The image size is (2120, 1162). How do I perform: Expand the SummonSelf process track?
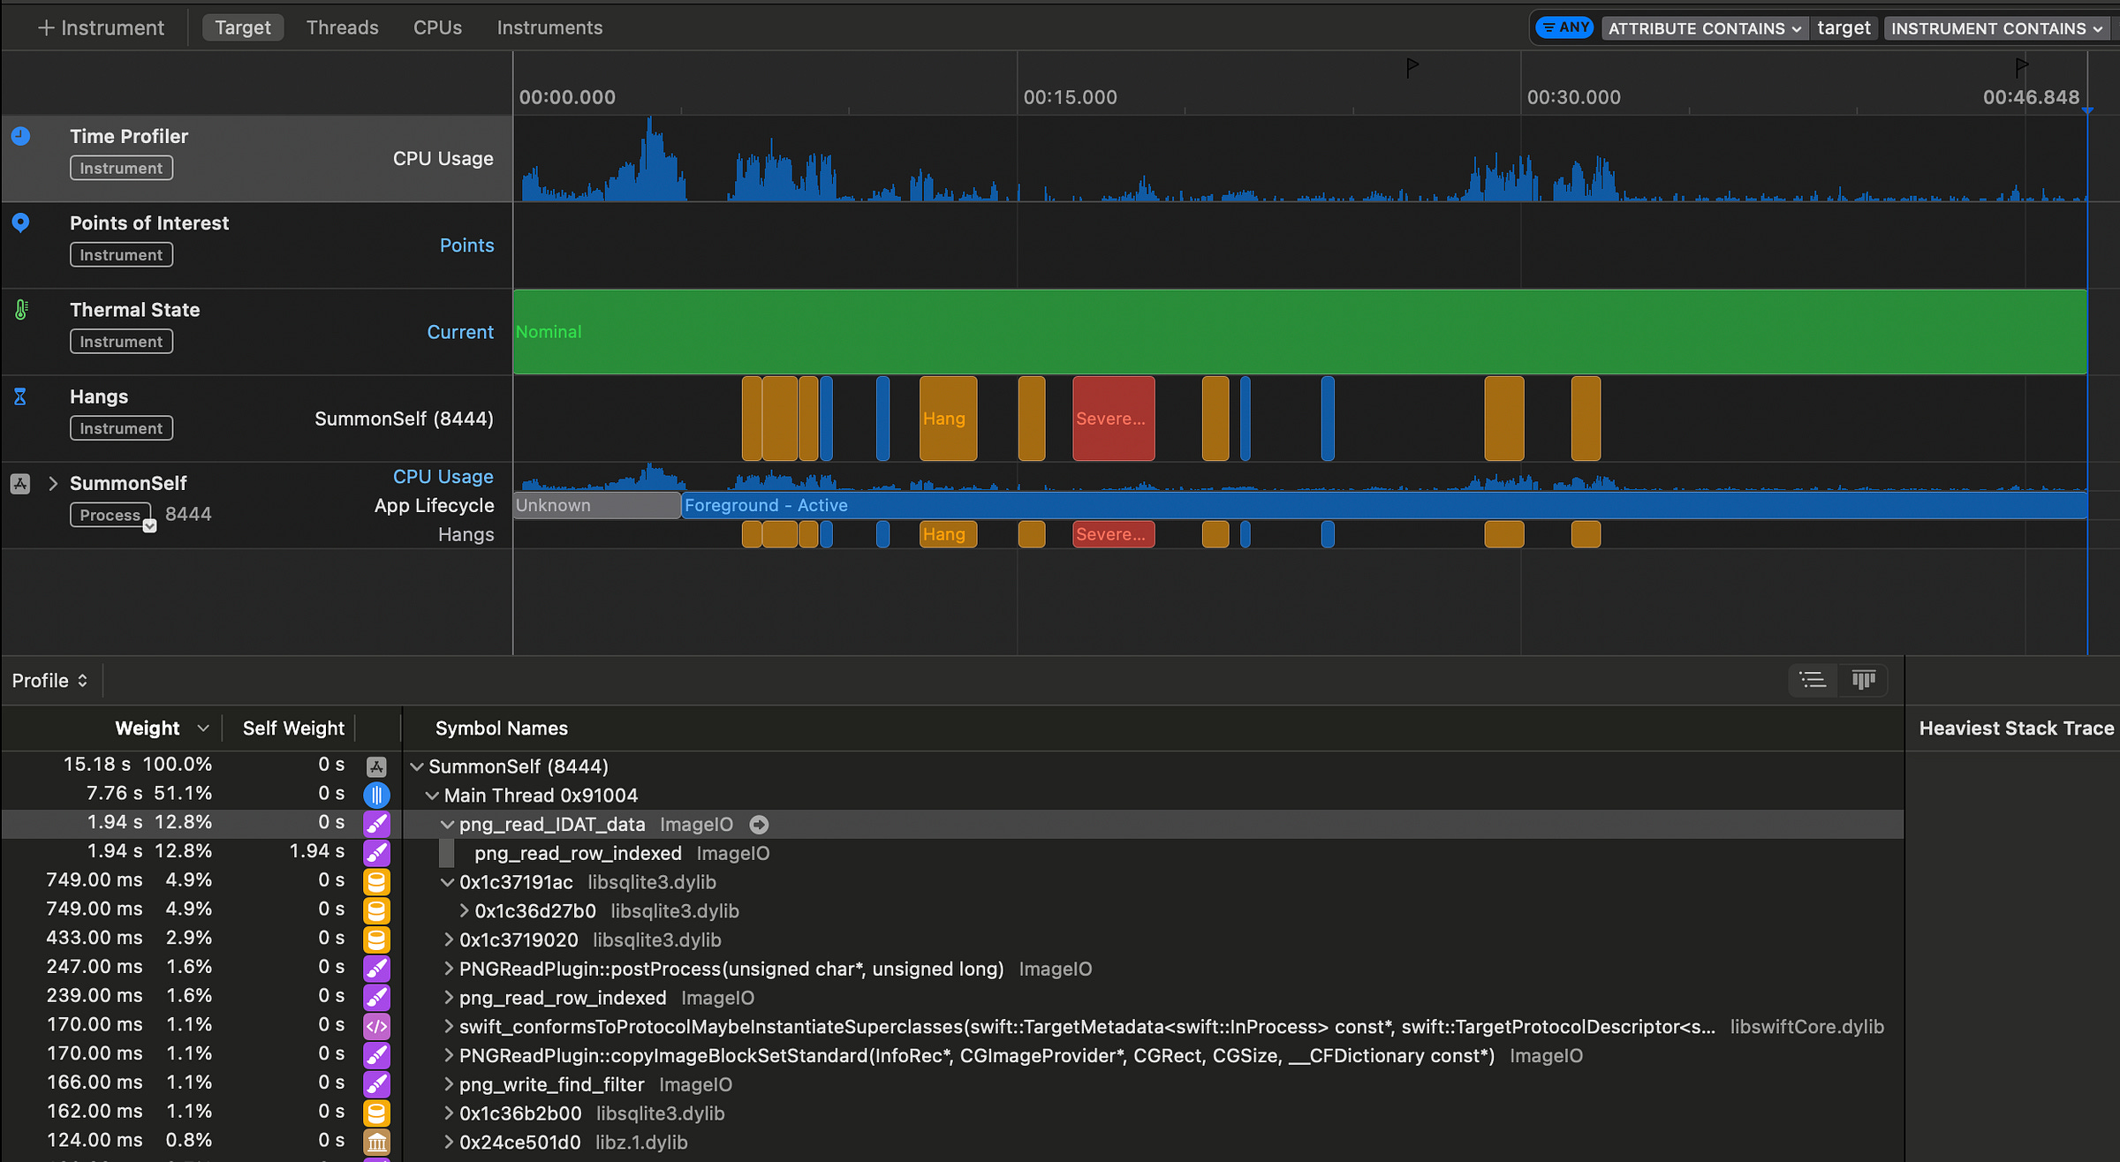click(53, 483)
